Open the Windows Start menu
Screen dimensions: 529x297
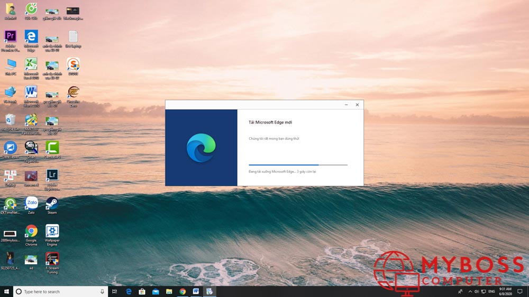[x=6, y=291]
